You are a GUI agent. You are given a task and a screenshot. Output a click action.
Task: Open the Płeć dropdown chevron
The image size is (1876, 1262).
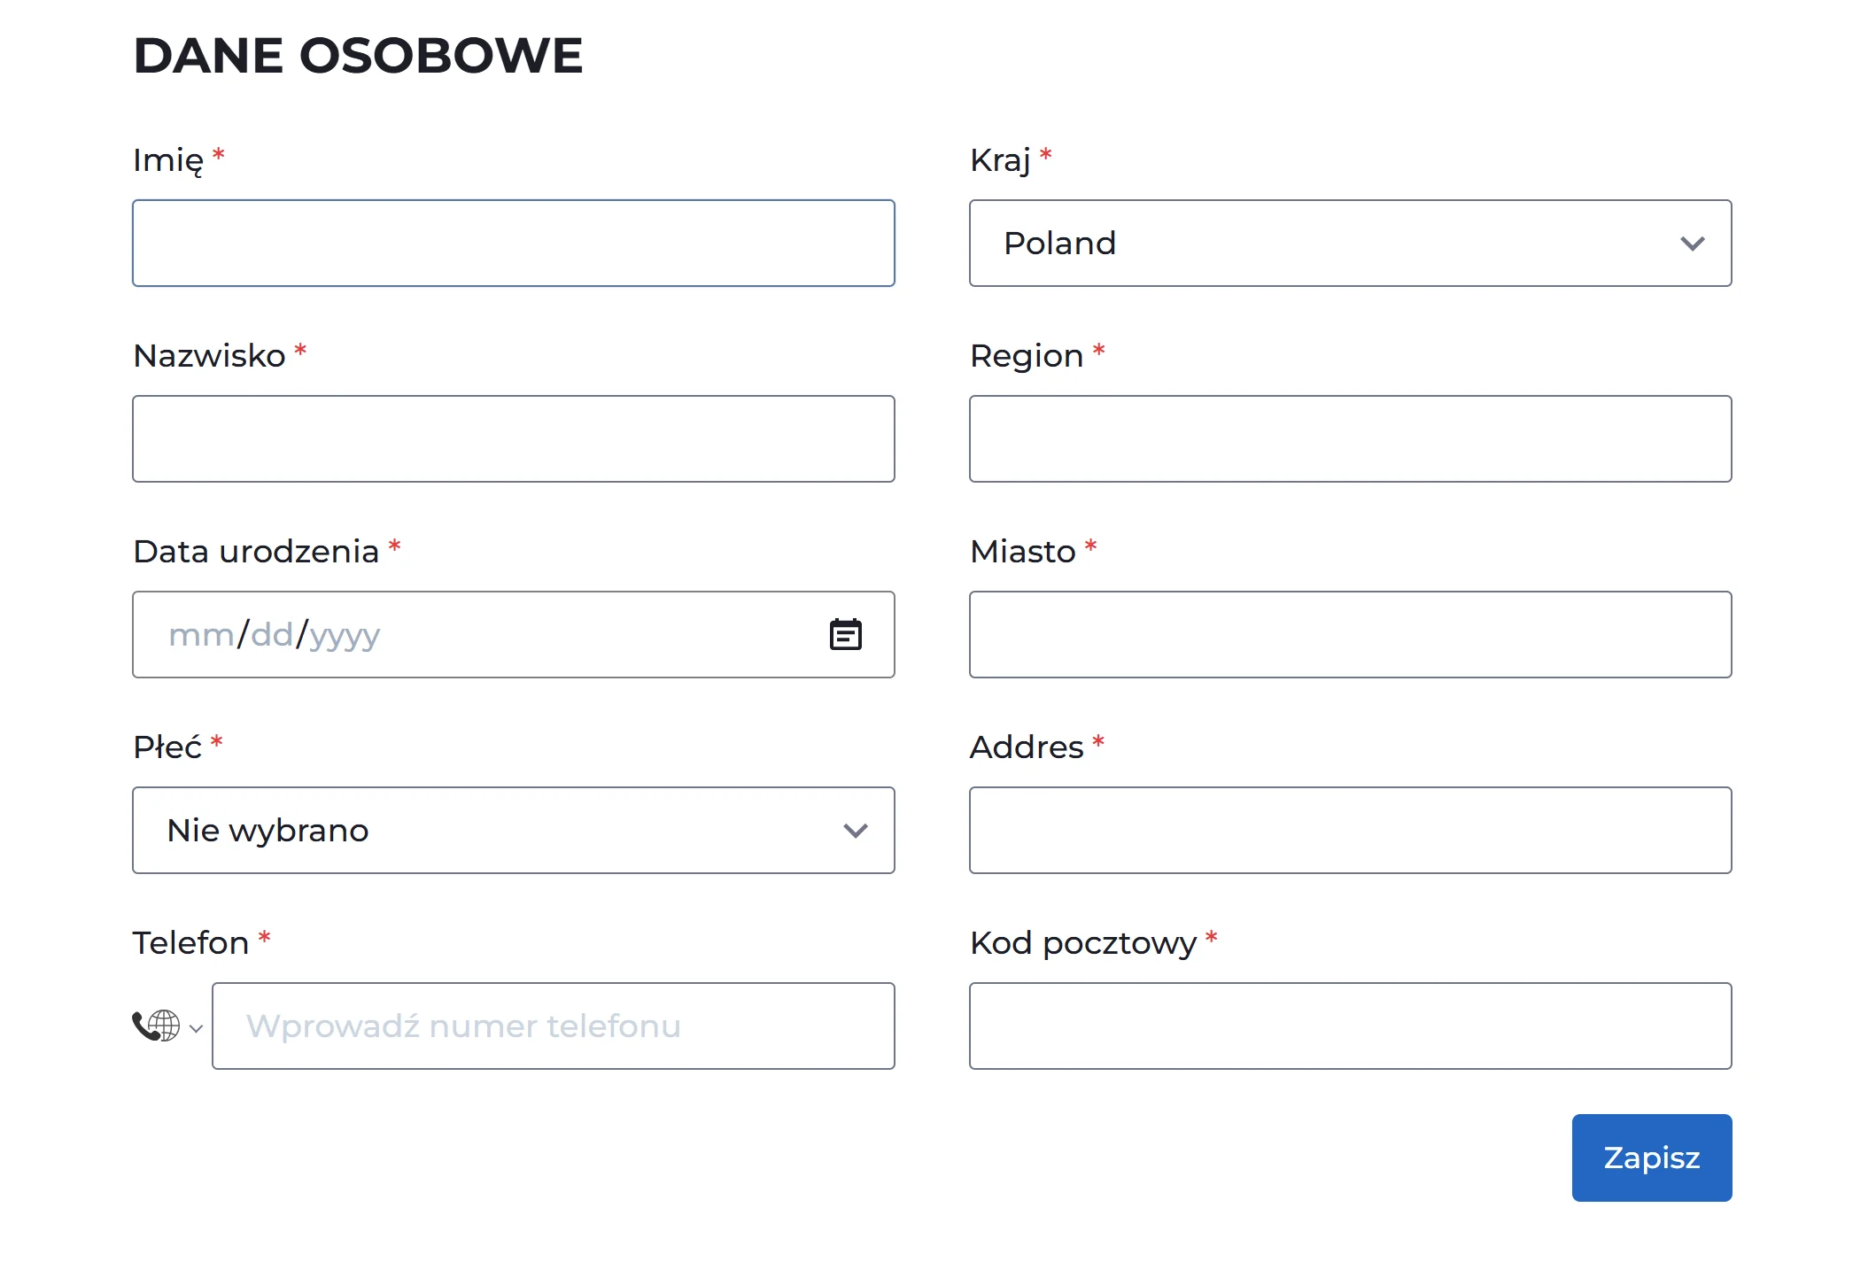[853, 831]
